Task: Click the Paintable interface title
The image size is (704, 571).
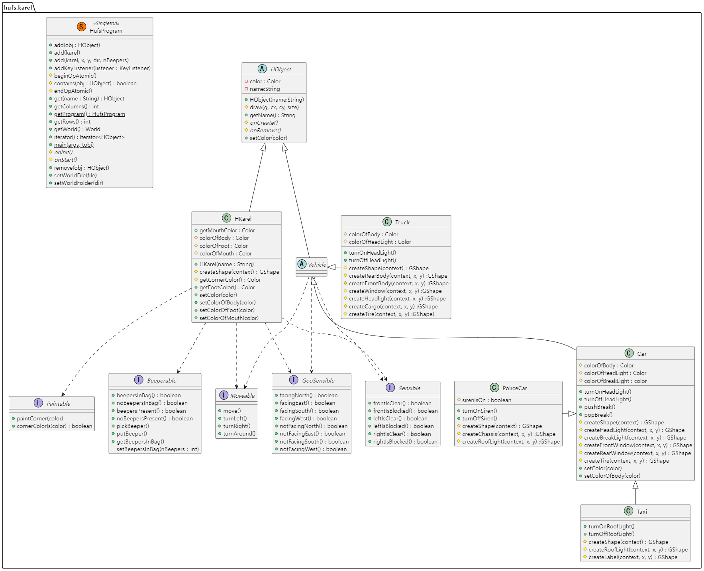Action: click(59, 404)
